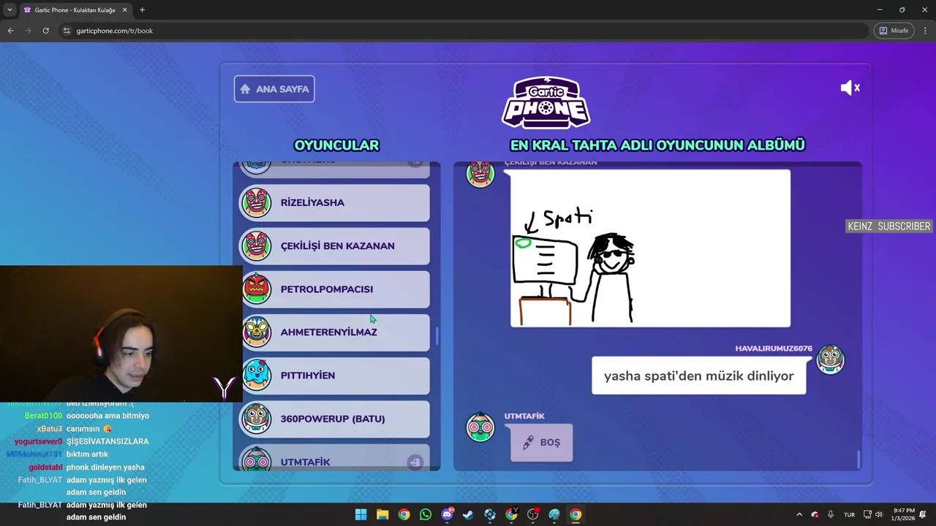View site information icon in address bar

click(67, 31)
